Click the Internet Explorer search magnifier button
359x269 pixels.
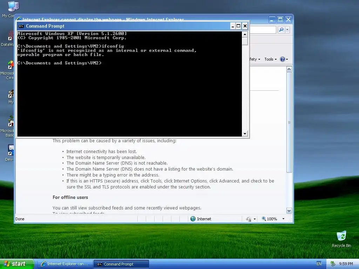[282, 29]
